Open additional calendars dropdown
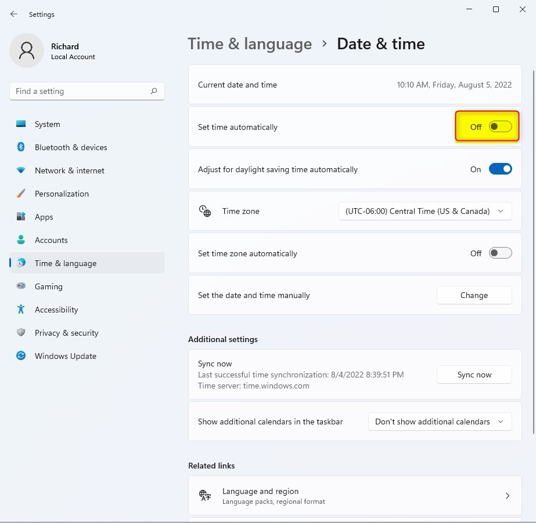 click(x=440, y=422)
